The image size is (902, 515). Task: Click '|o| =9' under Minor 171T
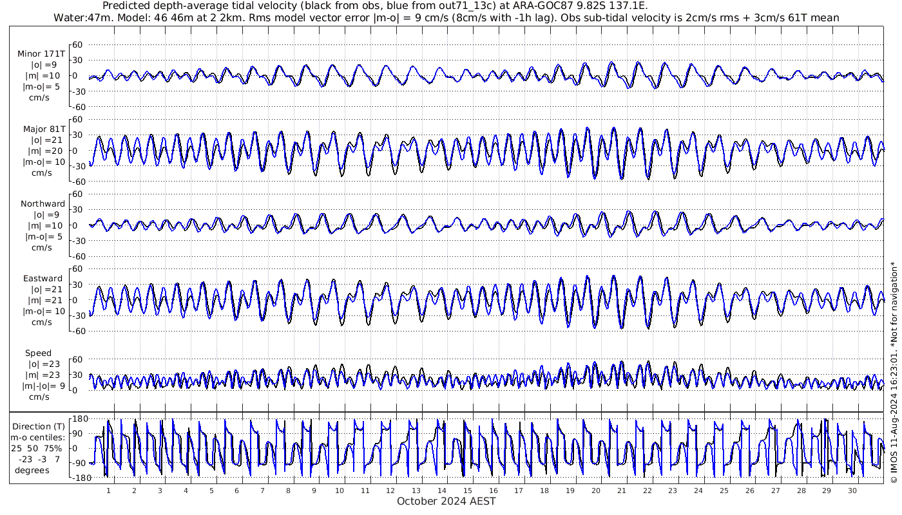44,65
